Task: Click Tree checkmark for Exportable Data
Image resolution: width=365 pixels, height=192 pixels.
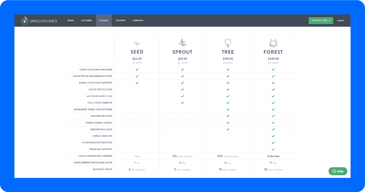Action: click(x=228, y=129)
